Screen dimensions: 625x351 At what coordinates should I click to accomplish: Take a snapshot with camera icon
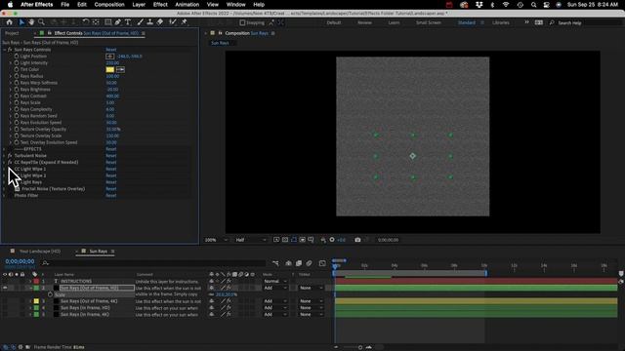click(x=357, y=240)
